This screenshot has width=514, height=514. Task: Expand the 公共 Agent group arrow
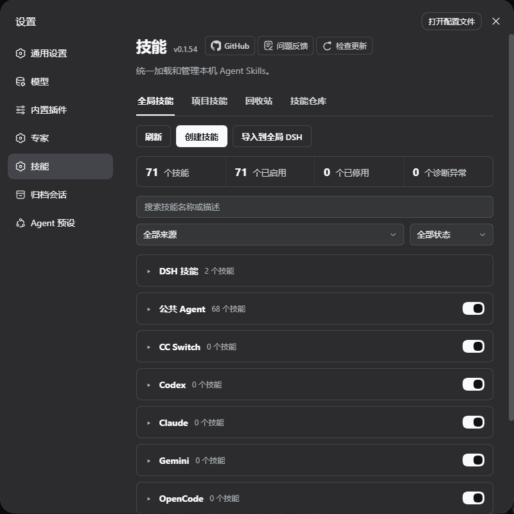pyautogui.click(x=148, y=309)
